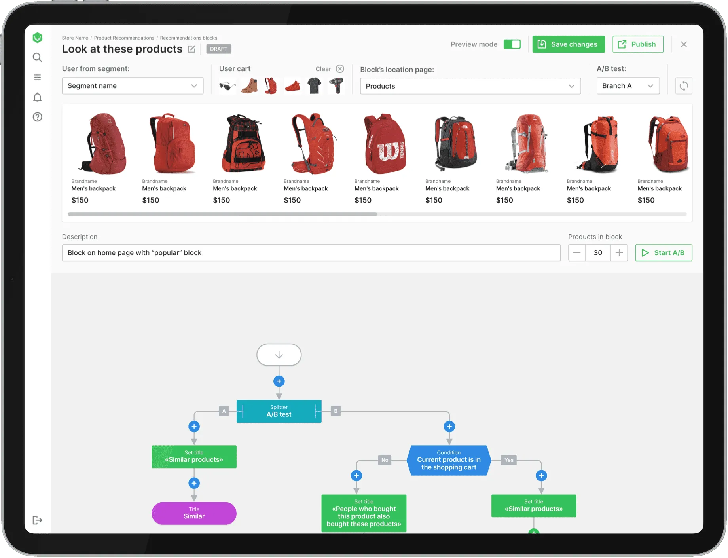Click the Description input field
Image resolution: width=728 pixels, height=558 pixels.
(x=311, y=253)
